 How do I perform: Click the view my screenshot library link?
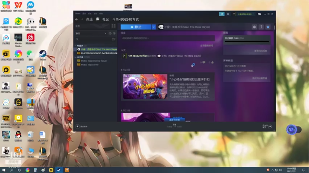(x=260, y=78)
